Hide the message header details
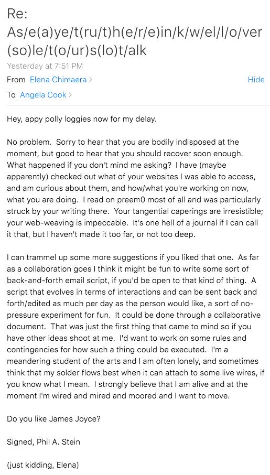Screen dimensions: 270x475 click(x=256, y=80)
